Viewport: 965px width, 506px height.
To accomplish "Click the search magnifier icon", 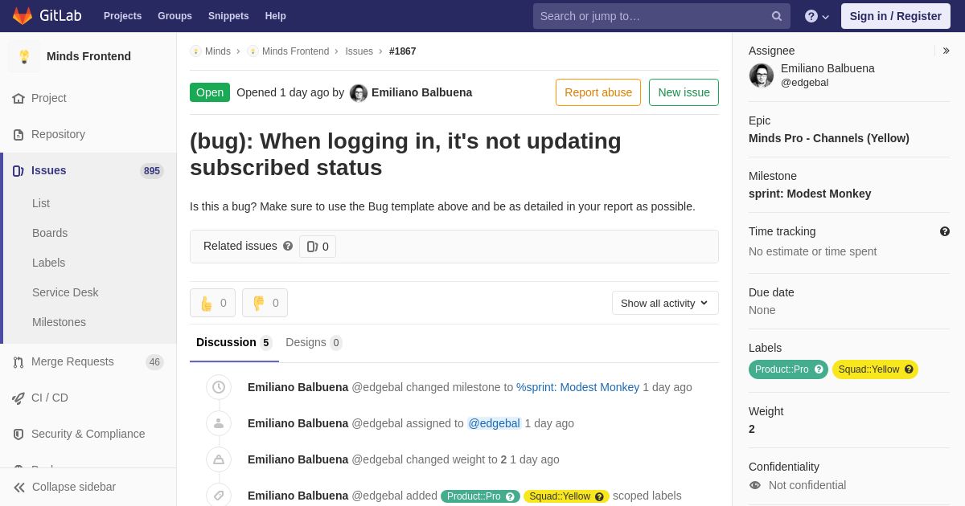I will pos(777,16).
